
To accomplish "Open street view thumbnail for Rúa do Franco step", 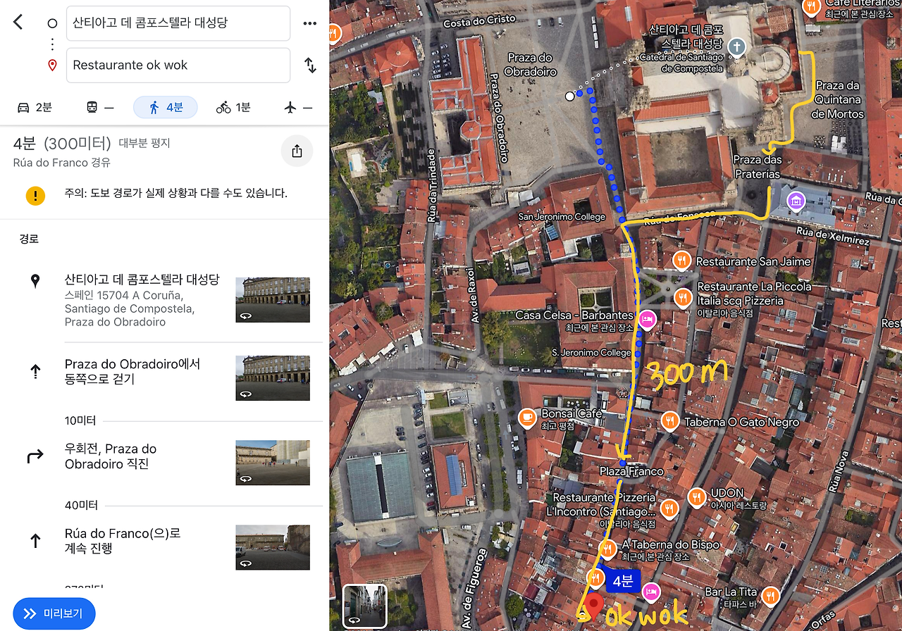I will 273,547.
